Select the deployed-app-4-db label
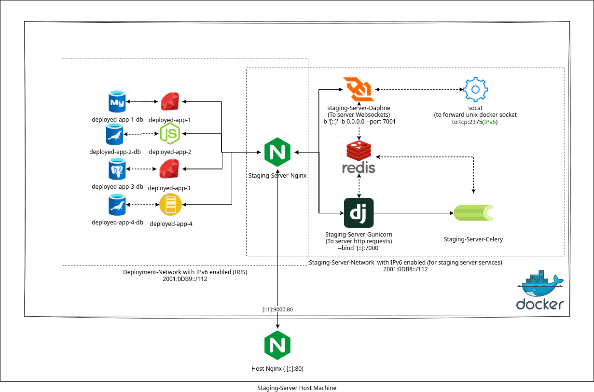This screenshot has width=594, height=392. [117, 222]
